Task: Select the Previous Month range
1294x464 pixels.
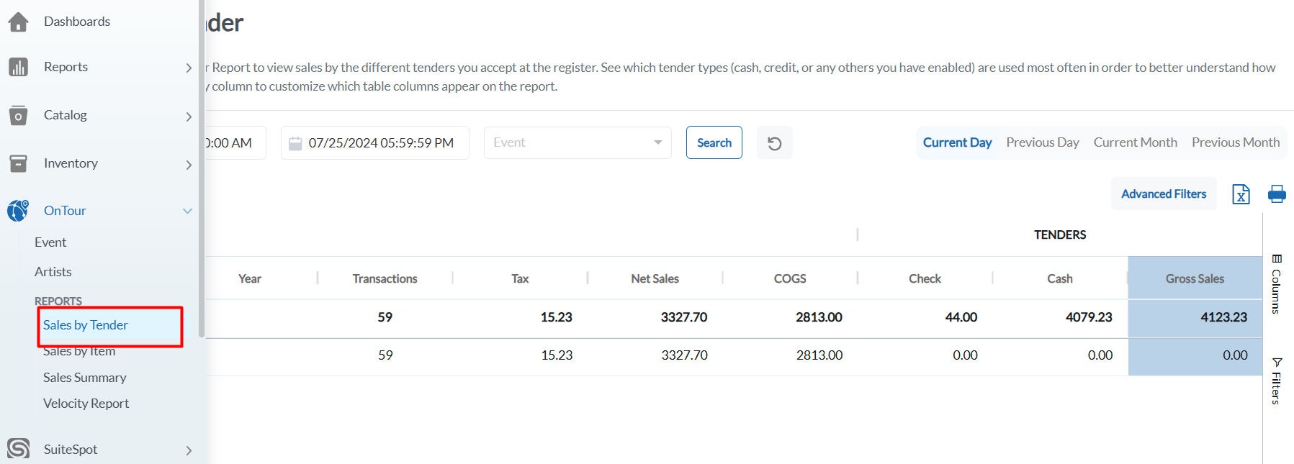Action: click(1236, 142)
